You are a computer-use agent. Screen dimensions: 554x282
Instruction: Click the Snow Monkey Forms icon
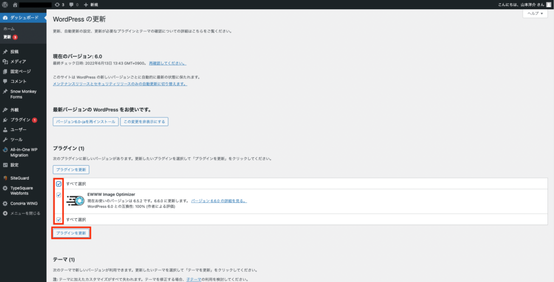(5, 91)
